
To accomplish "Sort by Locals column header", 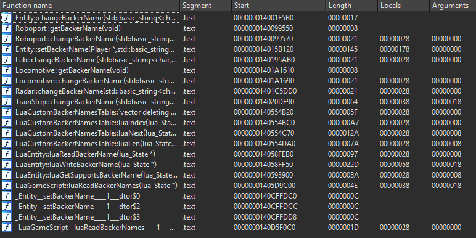I will click(x=403, y=6).
